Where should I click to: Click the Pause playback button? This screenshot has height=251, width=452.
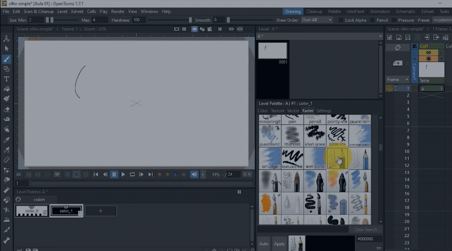coord(114,174)
